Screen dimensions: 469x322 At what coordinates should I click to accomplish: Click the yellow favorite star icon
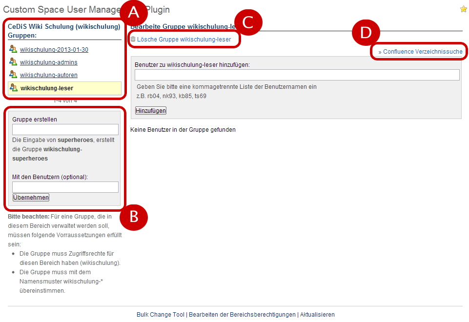click(463, 9)
